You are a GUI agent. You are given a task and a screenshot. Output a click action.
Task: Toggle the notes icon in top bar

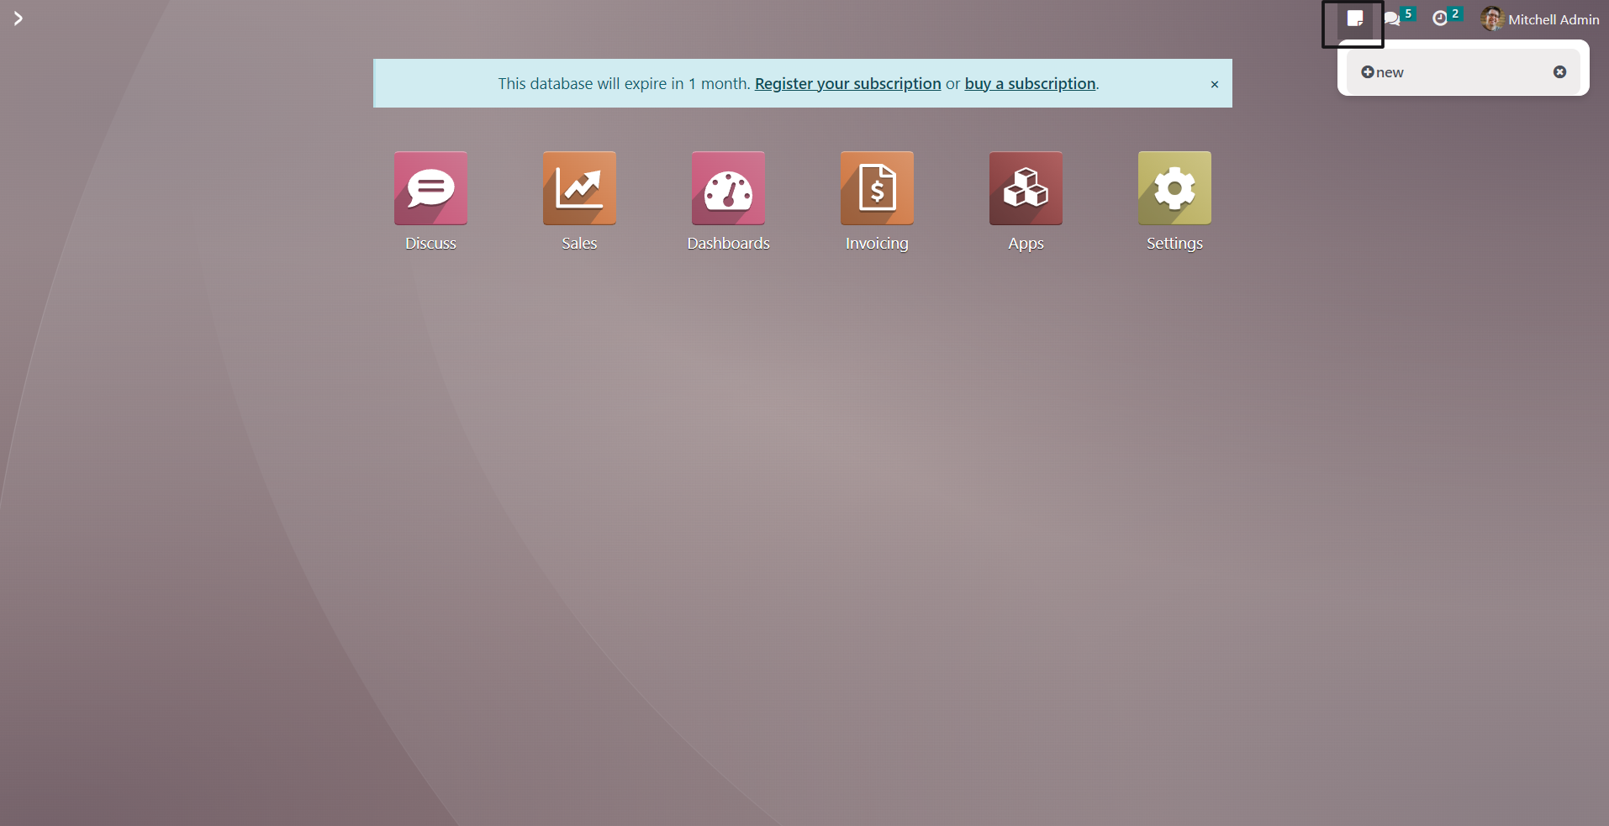point(1354,18)
